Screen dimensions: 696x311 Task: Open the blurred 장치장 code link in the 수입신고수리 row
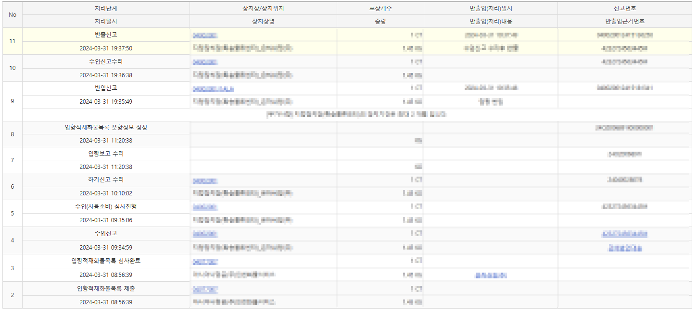click(205, 62)
